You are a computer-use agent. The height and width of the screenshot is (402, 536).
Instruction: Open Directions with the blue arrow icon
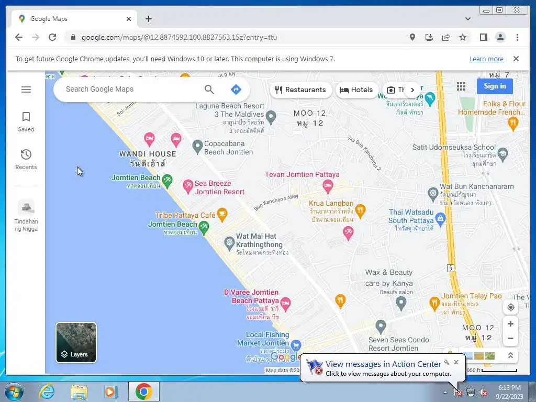236,90
